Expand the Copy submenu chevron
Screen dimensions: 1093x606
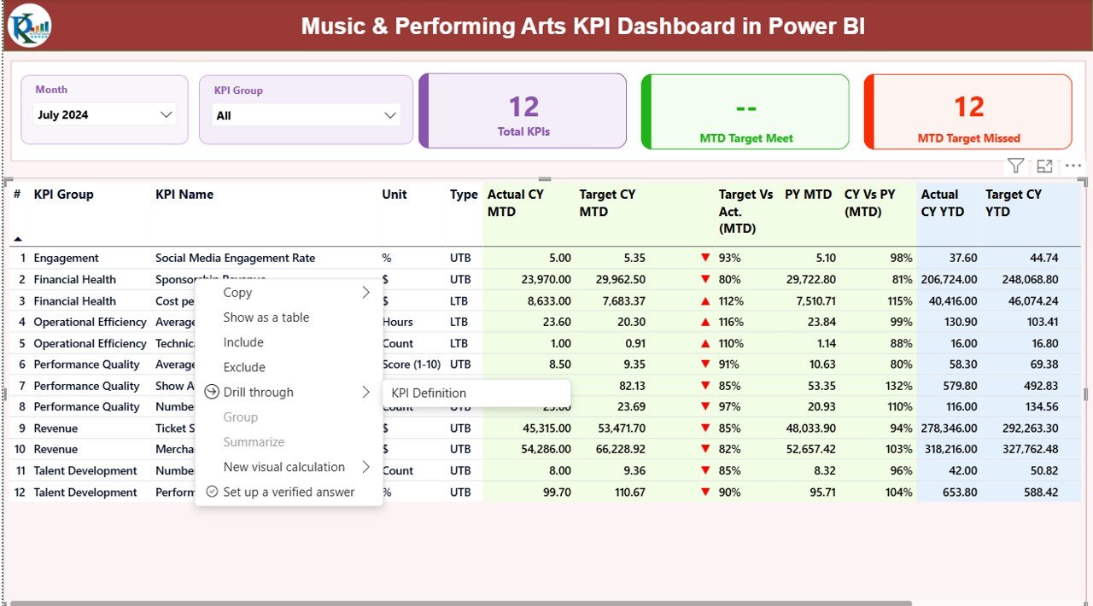point(366,292)
